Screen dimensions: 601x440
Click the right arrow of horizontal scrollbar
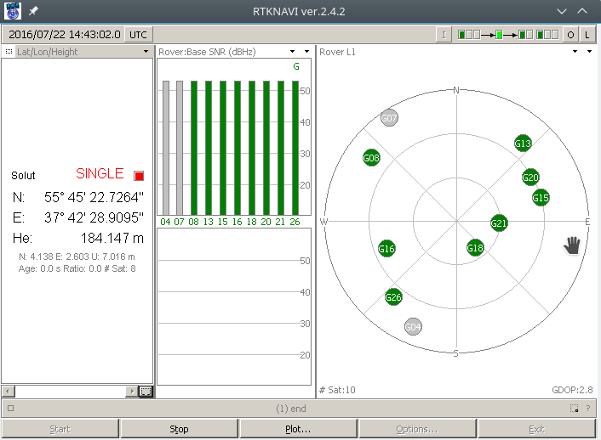(x=132, y=391)
